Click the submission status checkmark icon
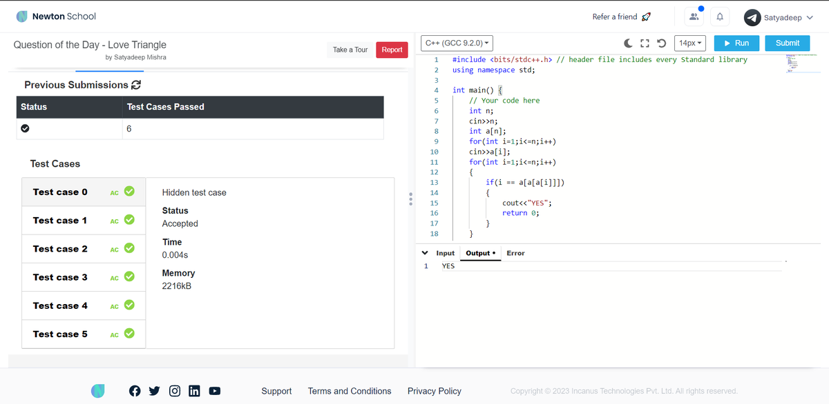This screenshot has width=829, height=404. (26, 128)
